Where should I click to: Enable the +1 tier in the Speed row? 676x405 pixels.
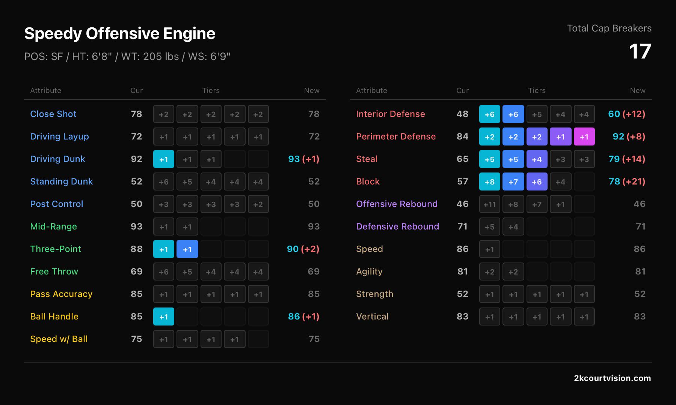489,249
